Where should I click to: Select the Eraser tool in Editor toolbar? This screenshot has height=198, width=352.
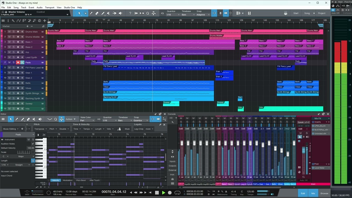tap(28, 119)
